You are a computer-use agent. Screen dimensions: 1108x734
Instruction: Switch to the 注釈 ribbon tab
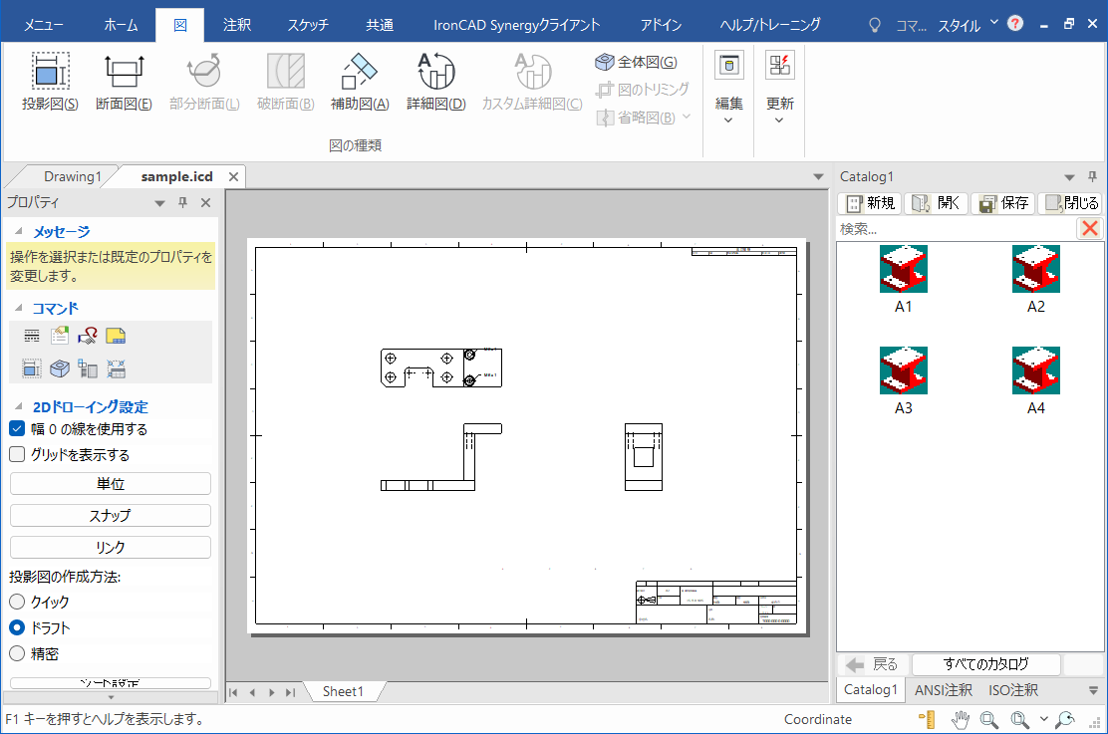237,25
